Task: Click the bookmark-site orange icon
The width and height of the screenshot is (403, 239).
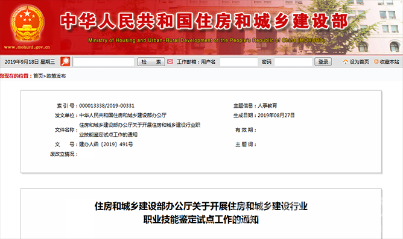Action: coord(376,61)
